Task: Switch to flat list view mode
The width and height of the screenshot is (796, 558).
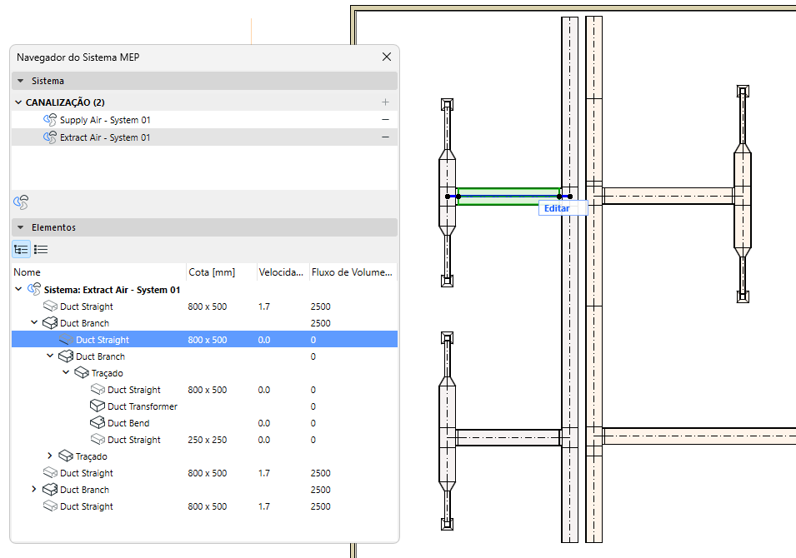Action: (41, 249)
